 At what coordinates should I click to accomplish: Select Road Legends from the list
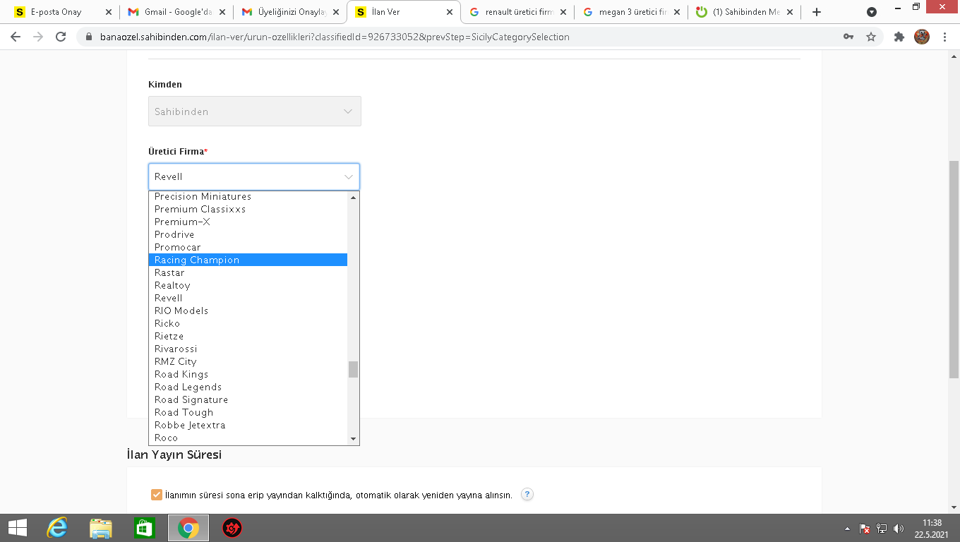(x=248, y=387)
